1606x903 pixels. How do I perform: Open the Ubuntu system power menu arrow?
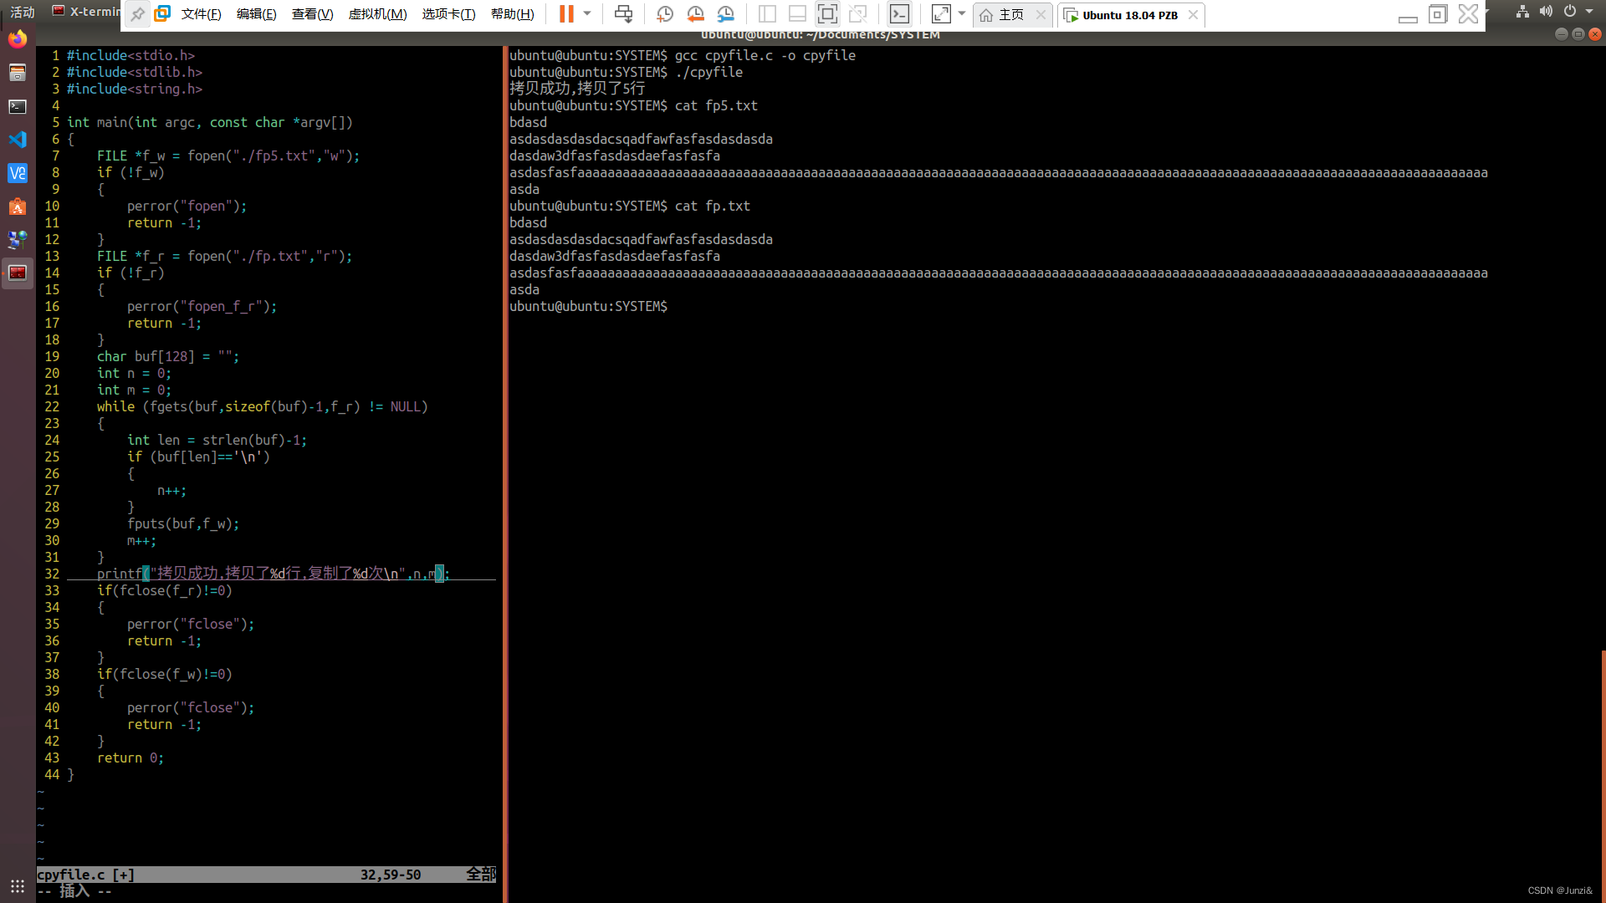(1589, 12)
